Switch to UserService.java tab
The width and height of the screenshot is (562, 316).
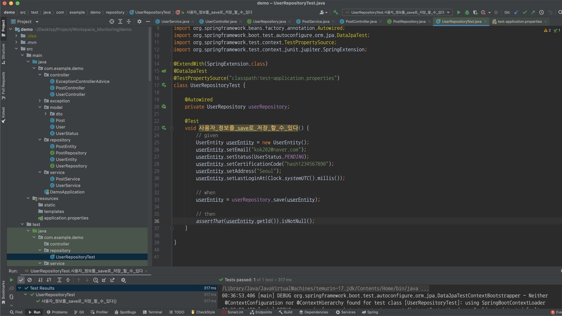(x=175, y=22)
